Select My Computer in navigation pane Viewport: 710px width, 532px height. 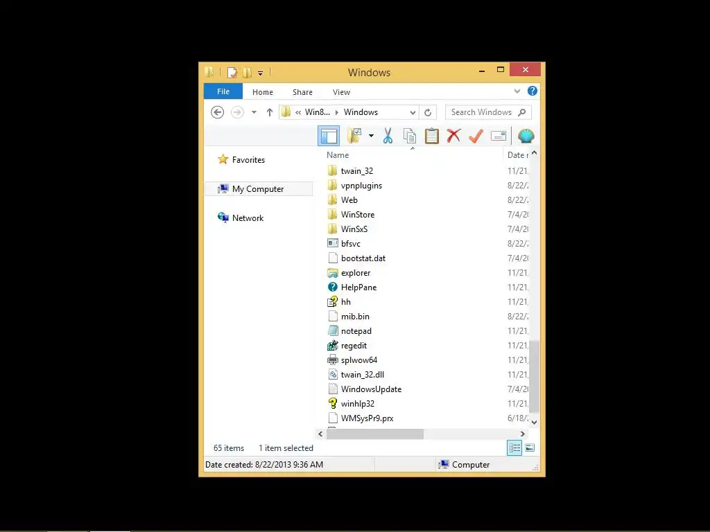[x=258, y=188]
